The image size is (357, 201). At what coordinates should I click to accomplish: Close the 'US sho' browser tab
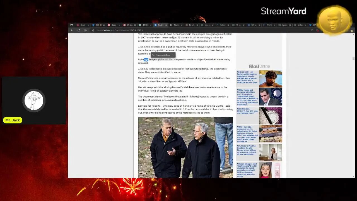tap(135, 25)
